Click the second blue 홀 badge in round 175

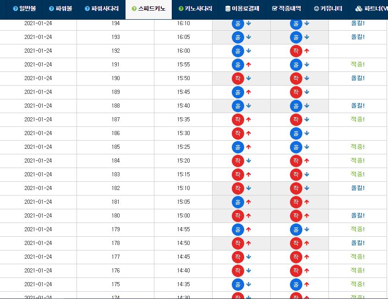coord(296,285)
